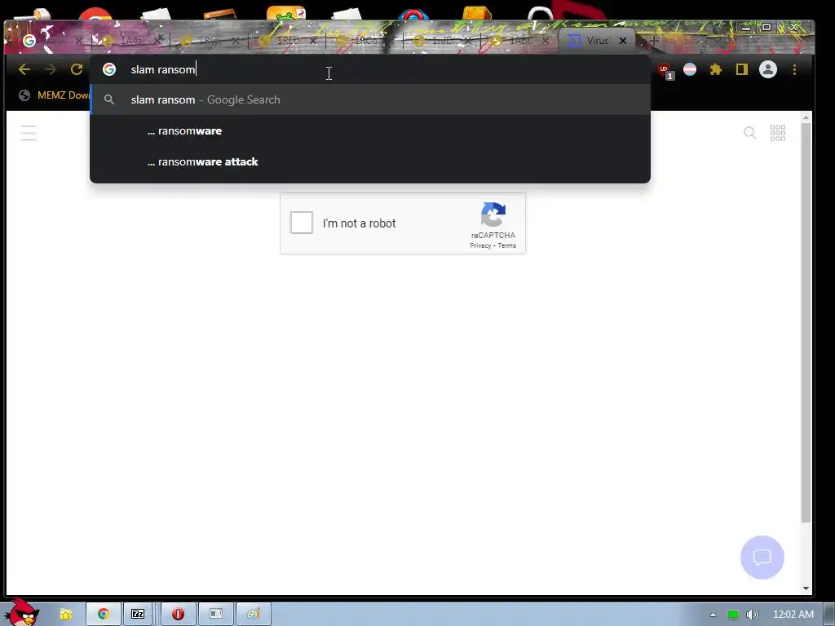Screen dimensions: 835x626
Task: Choose the '... ransomware' suggestion
Action: 370,131
